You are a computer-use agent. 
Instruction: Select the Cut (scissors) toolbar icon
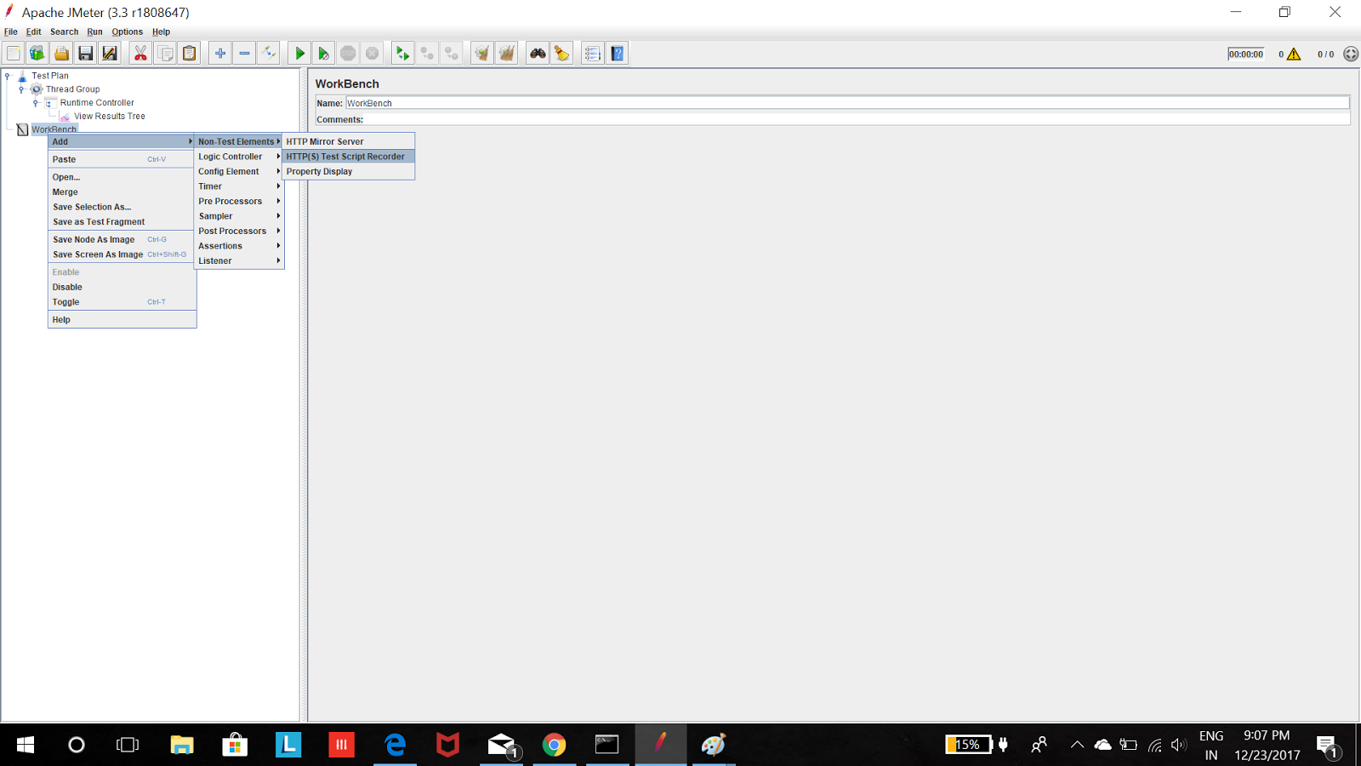(x=141, y=53)
